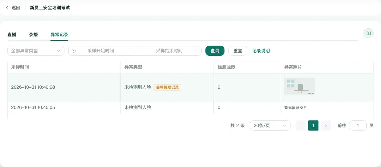Set the 采样开始时间 field
381x167 pixels.
point(101,51)
